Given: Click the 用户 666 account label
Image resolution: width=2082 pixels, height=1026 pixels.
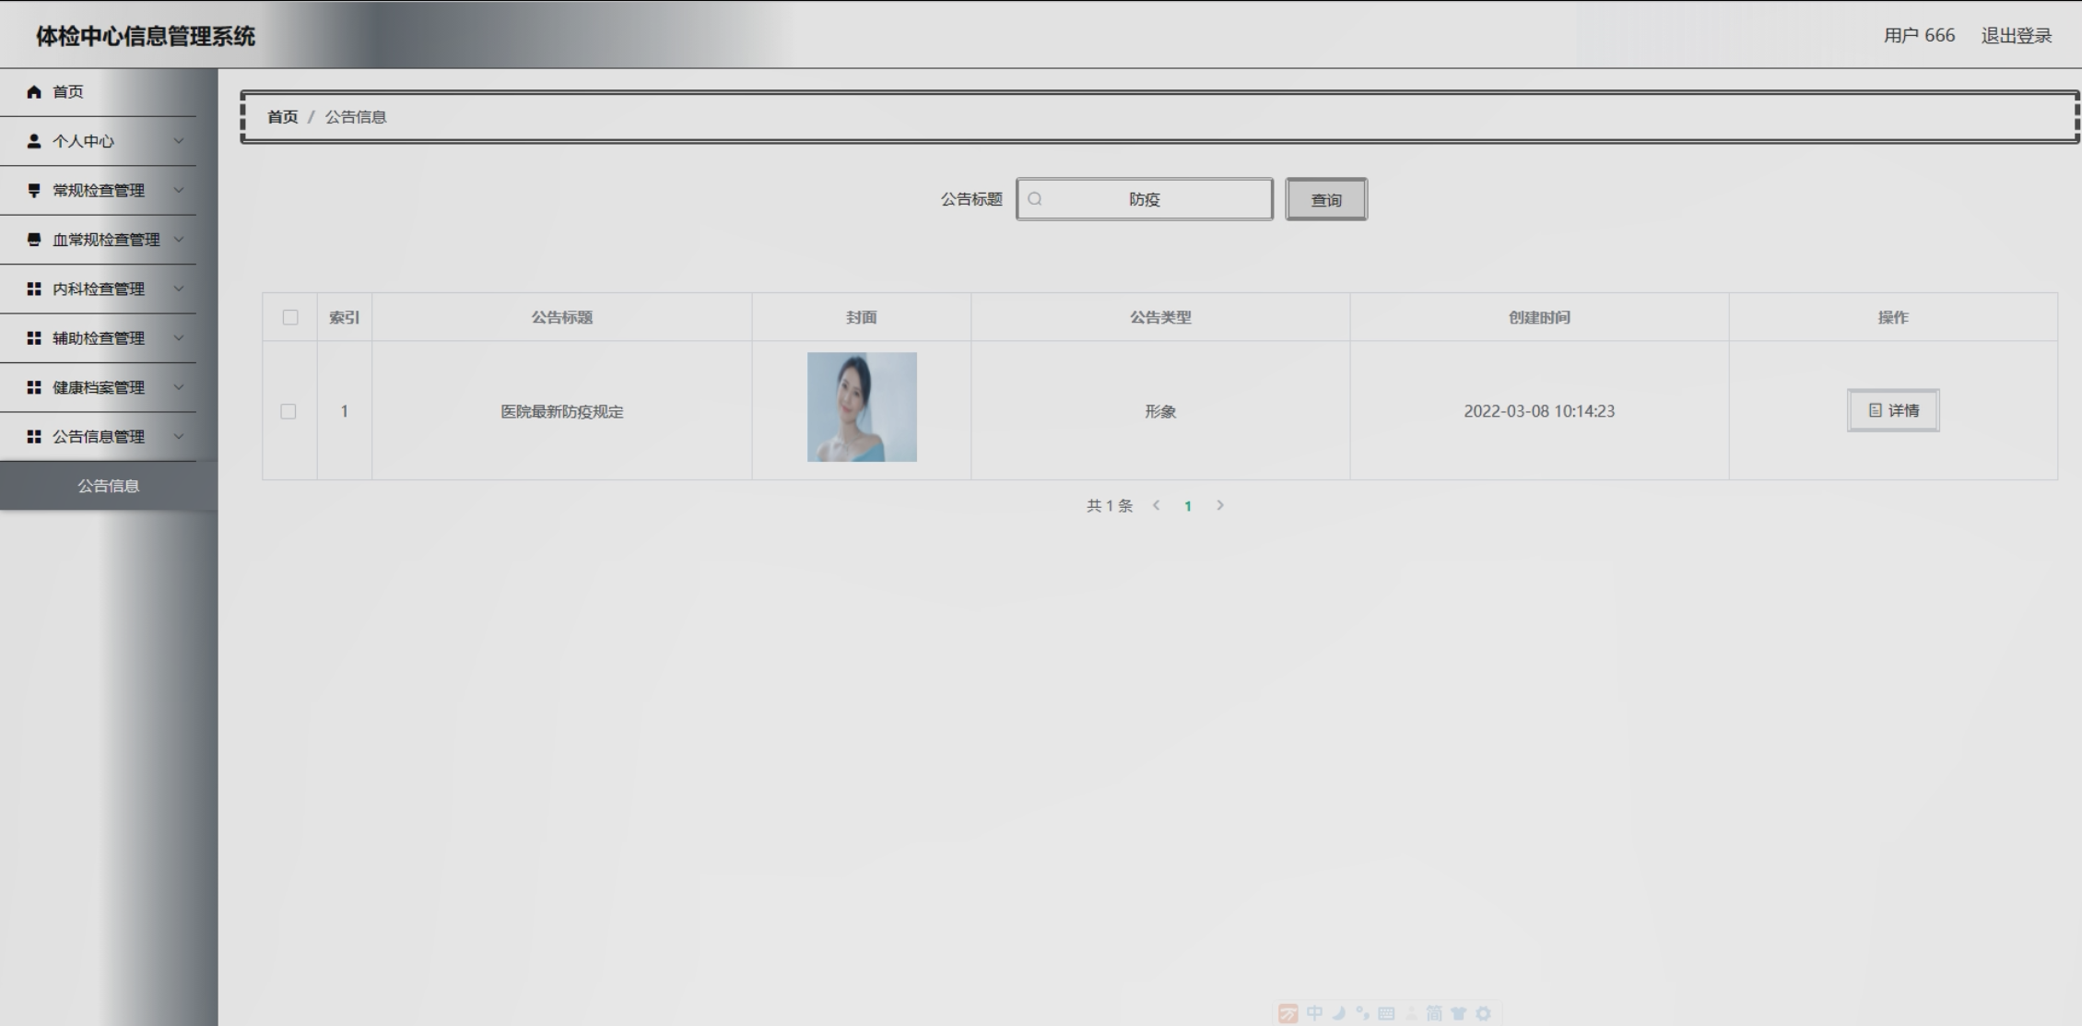Looking at the screenshot, I should pos(1919,35).
